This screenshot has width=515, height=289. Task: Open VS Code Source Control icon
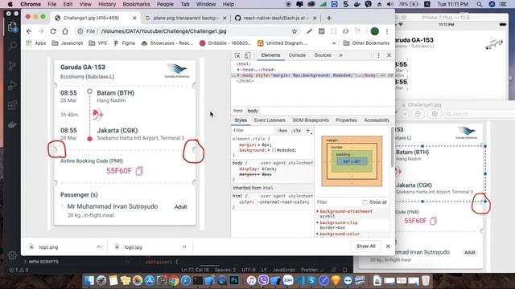click(x=12, y=66)
